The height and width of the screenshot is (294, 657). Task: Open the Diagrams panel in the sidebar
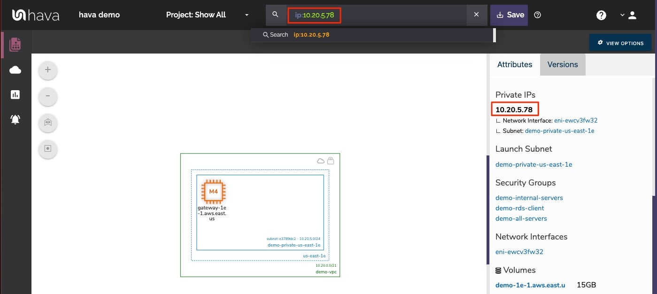pyautogui.click(x=15, y=45)
